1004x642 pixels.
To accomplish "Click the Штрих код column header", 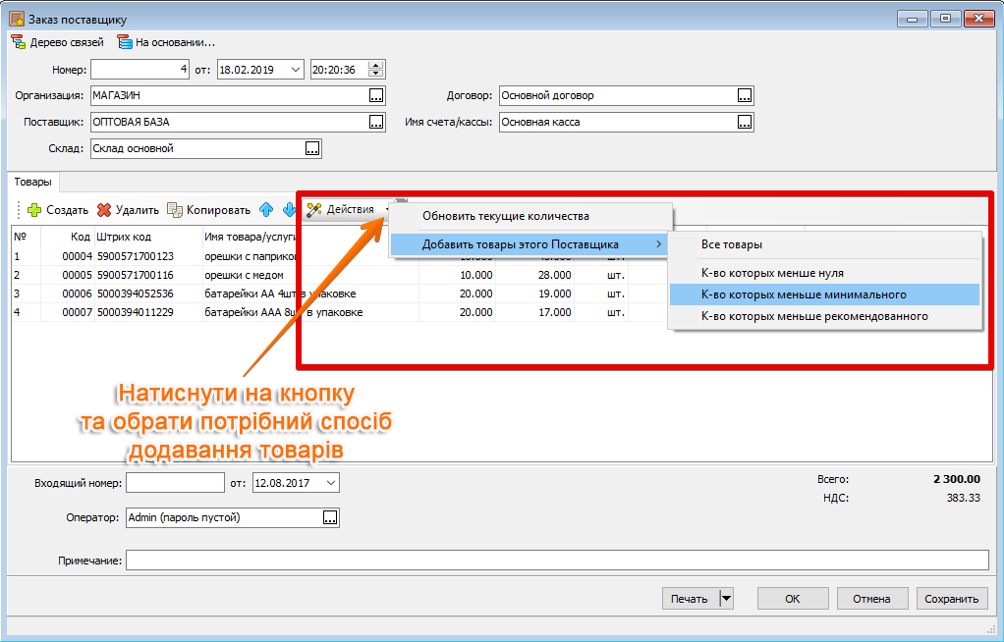I will pyautogui.click(x=148, y=237).
